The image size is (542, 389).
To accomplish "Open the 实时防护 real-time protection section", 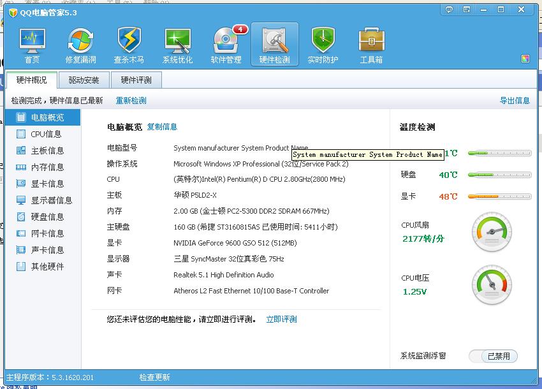I will (323, 46).
